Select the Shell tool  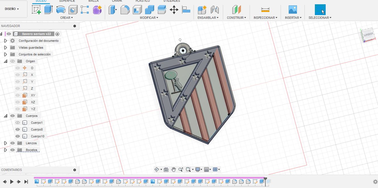pos(137,10)
